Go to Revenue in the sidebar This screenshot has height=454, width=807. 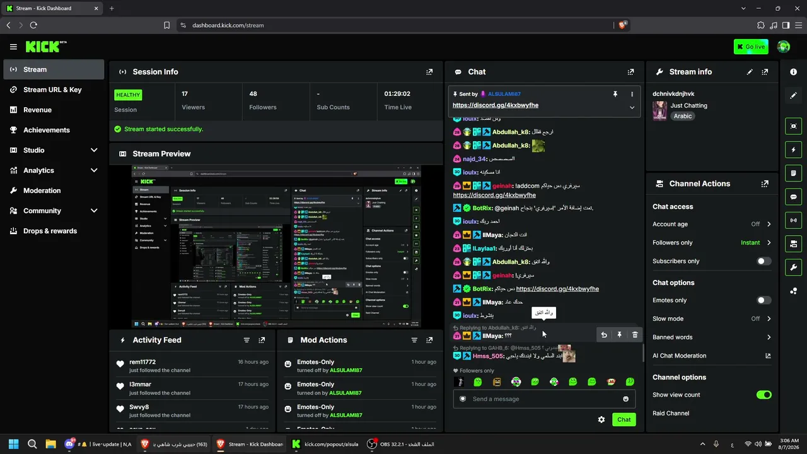pyautogui.click(x=54, y=110)
